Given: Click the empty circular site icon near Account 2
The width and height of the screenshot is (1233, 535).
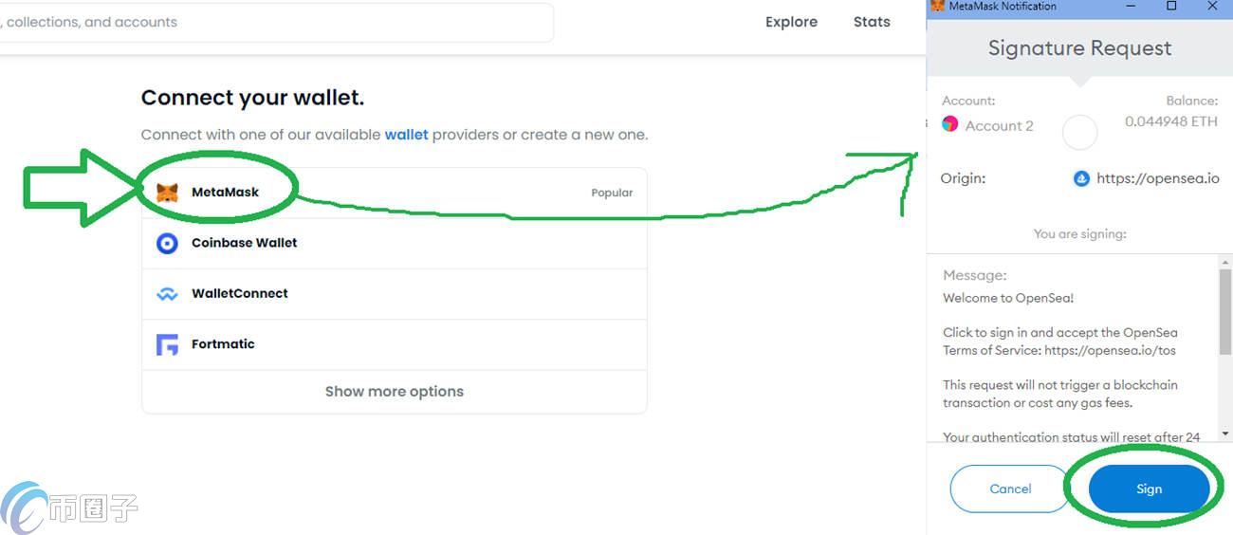Looking at the screenshot, I should pos(1079,132).
